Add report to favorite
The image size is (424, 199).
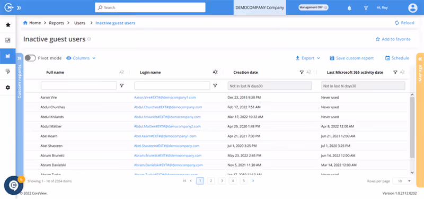(393, 39)
